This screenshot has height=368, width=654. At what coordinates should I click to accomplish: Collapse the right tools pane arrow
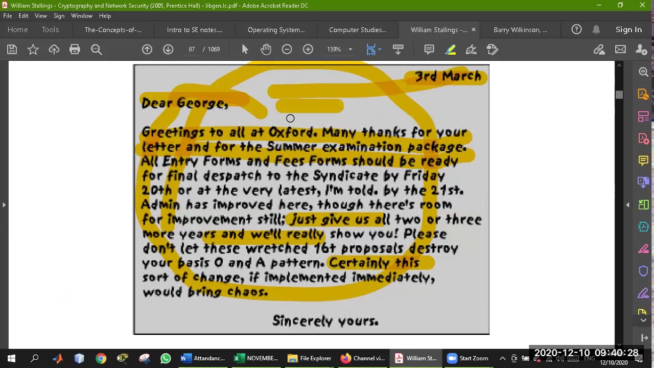(x=628, y=204)
